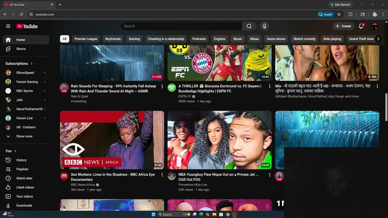
Task: Open BBC Africa Eye documentary thumbnail
Action: pyautogui.click(x=112, y=140)
